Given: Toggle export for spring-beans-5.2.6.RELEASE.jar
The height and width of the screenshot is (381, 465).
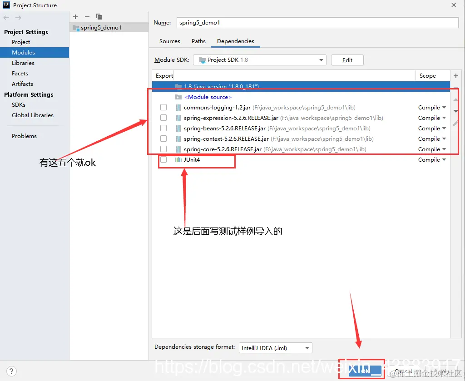Looking at the screenshot, I should coord(163,128).
